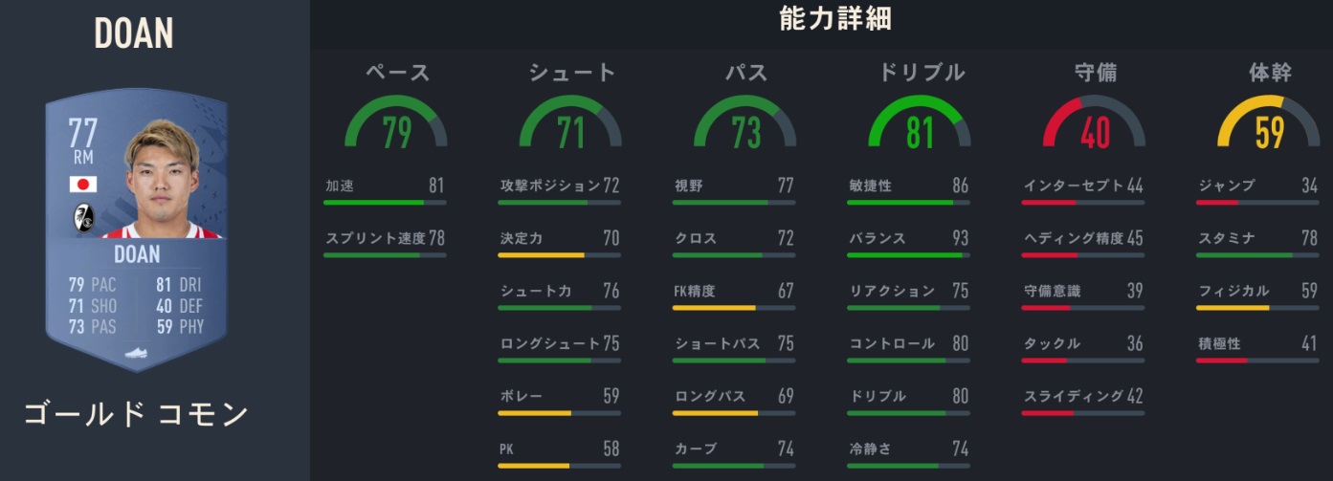
Task: Click the red スライディング stat bar
Action: [x=1082, y=413]
